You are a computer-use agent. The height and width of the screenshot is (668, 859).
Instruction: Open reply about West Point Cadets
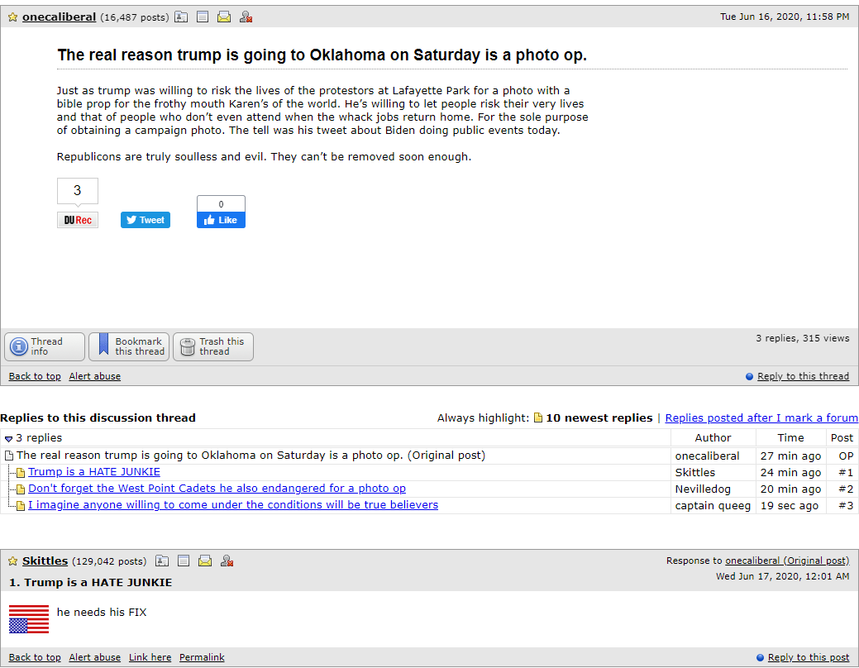click(217, 489)
